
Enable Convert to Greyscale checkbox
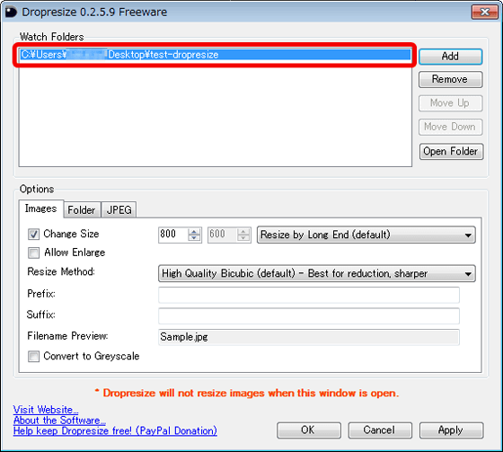click(33, 356)
